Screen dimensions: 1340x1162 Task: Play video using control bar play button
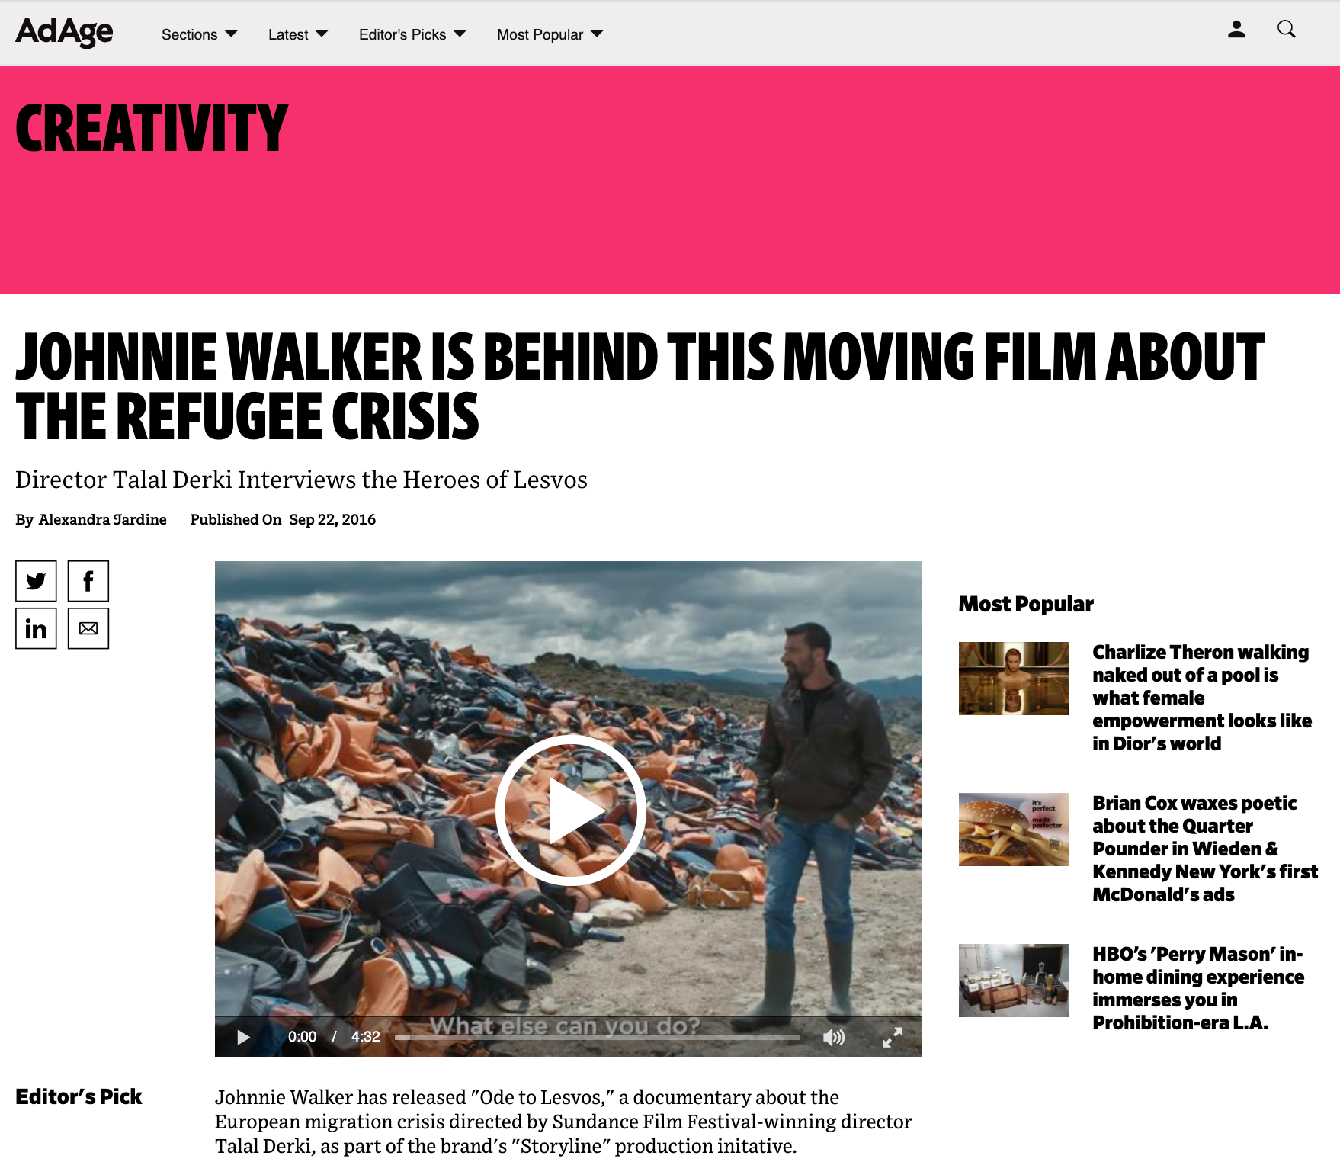243,1037
